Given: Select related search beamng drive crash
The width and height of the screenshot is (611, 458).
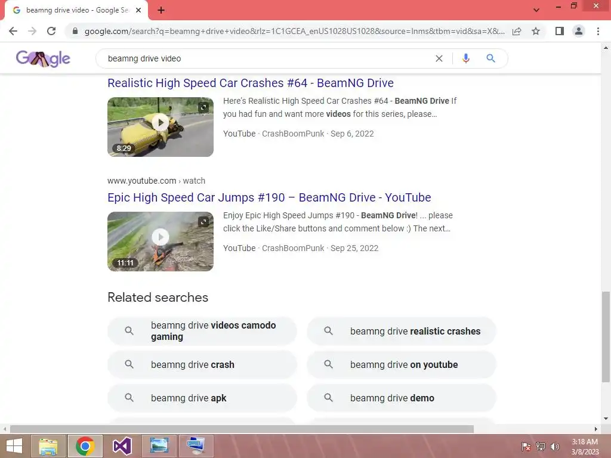Looking at the screenshot, I should 202,364.
